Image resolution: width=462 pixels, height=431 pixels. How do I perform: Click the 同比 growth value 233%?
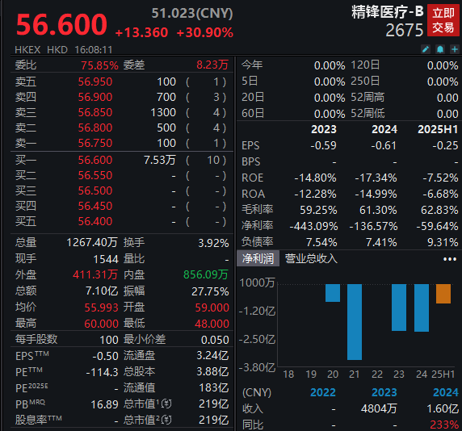(444, 425)
